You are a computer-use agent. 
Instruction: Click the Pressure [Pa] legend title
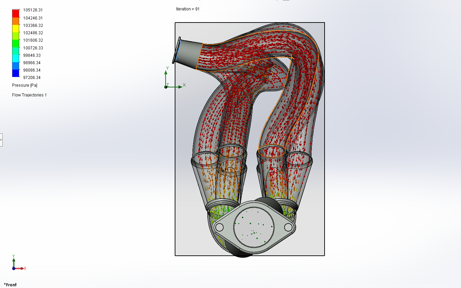pyautogui.click(x=25, y=85)
